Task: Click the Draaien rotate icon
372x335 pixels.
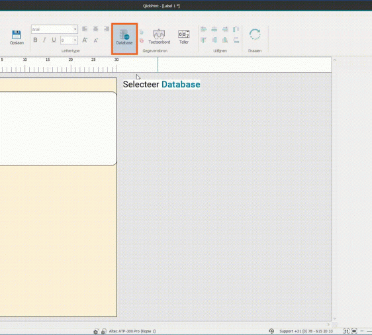Action: tap(255, 34)
